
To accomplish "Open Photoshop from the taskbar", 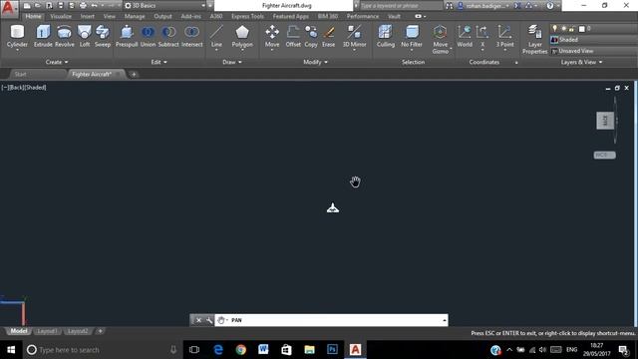I will click(332, 350).
